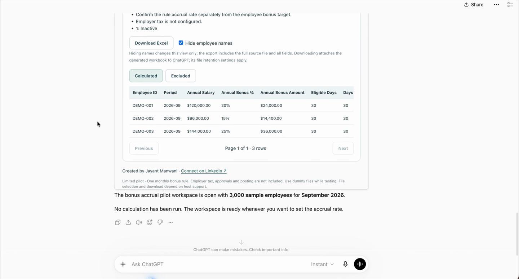Click the microphone dictation icon
Image resolution: width=519 pixels, height=279 pixels.
point(345,264)
